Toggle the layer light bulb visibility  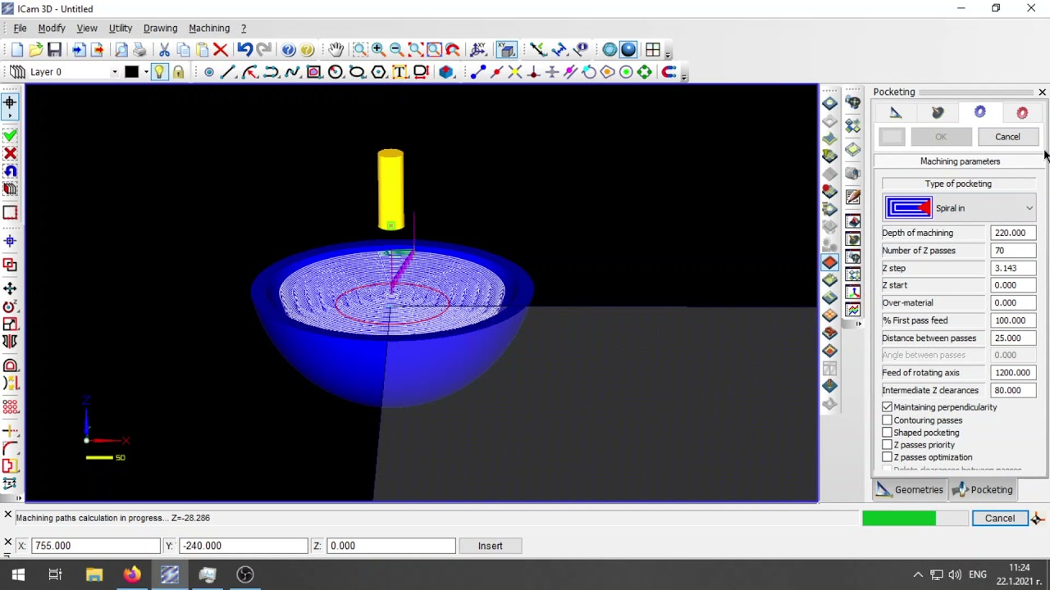pyautogui.click(x=159, y=72)
